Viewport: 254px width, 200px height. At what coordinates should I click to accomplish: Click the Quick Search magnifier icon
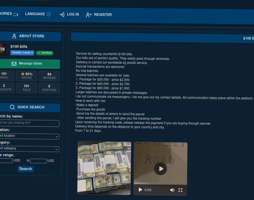[x=12, y=107]
